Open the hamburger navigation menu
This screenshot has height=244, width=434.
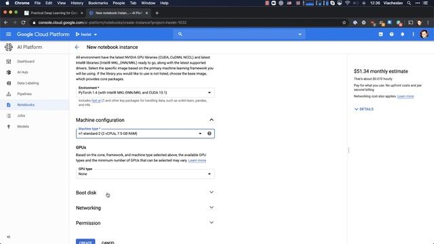tap(9, 35)
